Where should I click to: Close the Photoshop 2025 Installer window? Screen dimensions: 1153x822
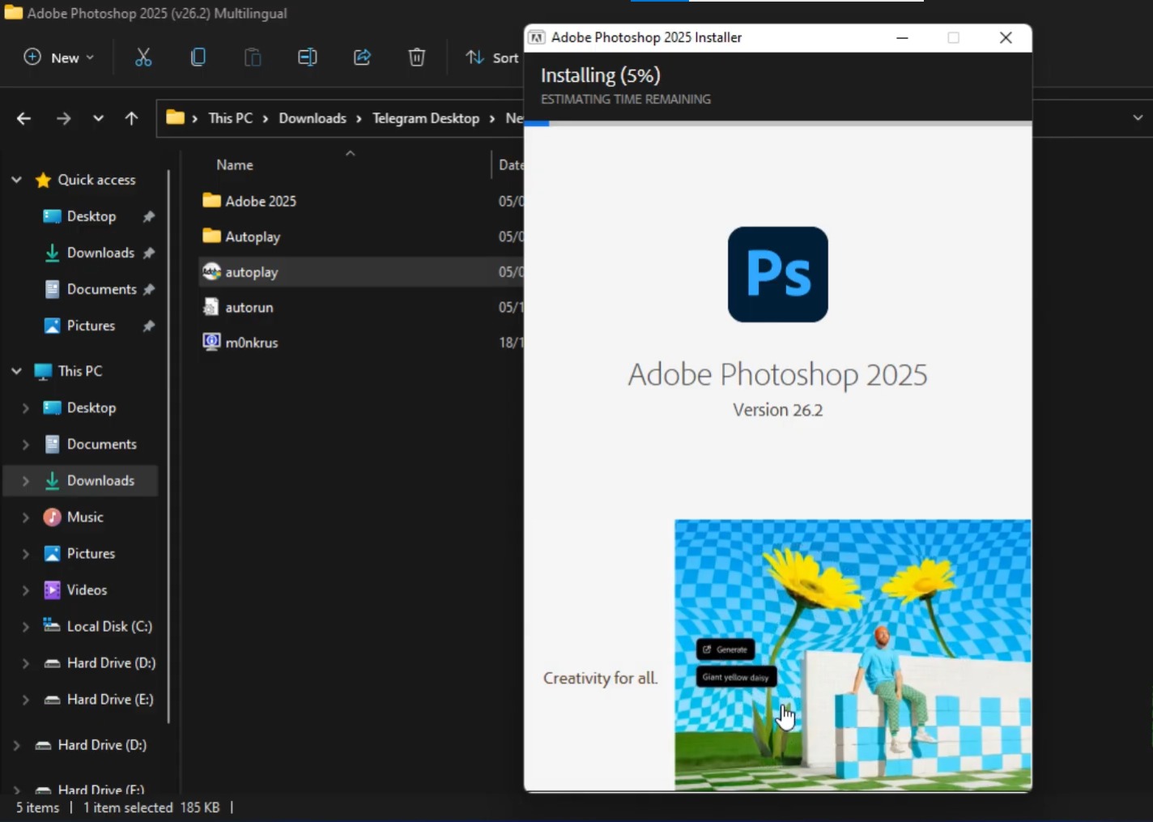1006,38
